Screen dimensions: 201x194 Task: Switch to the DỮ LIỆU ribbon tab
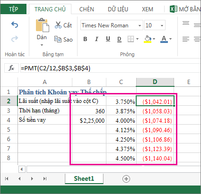point(118,9)
